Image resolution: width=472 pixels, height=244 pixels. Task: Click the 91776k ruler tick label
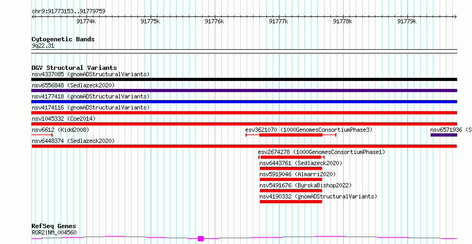214,21
